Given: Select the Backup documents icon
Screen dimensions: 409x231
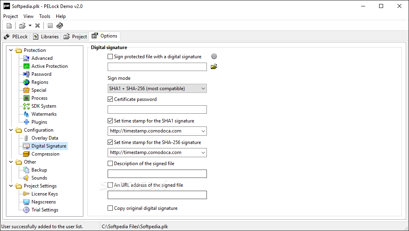Looking at the screenshot, I should tap(26, 170).
